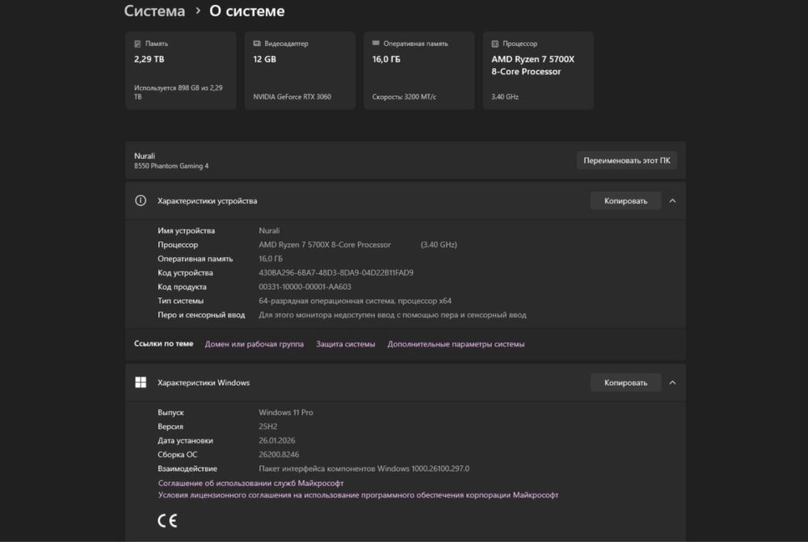Click the Используется 898 GB text
Image resolution: width=808 pixels, height=542 pixels.
(x=179, y=92)
